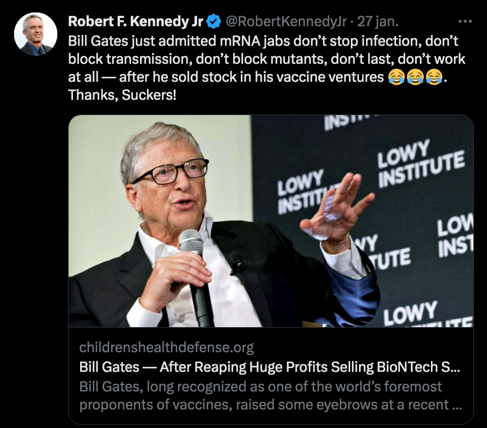
Task: Click the bottom Lowy text in photo
Action: click(411, 312)
